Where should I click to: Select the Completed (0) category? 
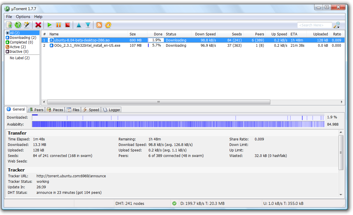(x=22, y=42)
